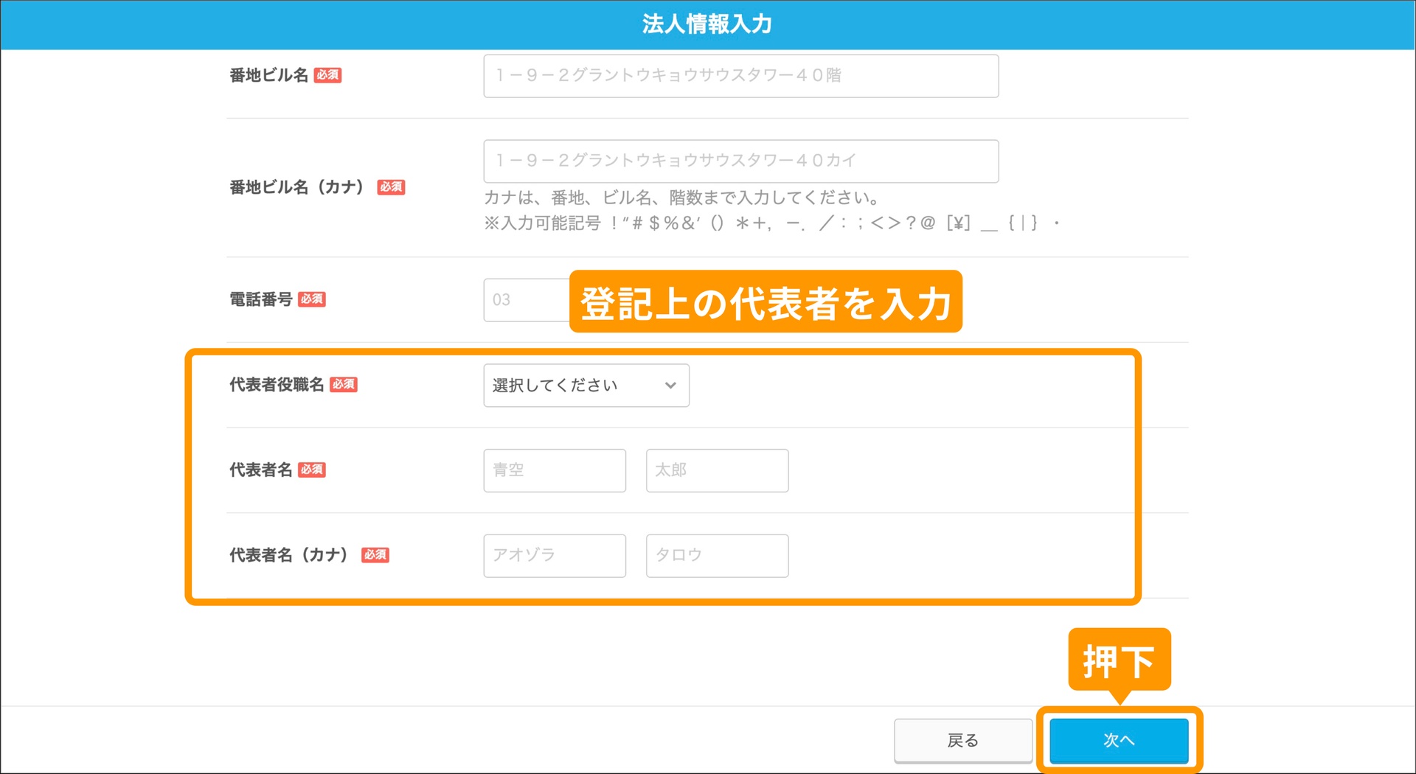Click the 必須 badge beside 代表者名（カナ）
Screen dimensions: 1416x774
tap(375, 555)
